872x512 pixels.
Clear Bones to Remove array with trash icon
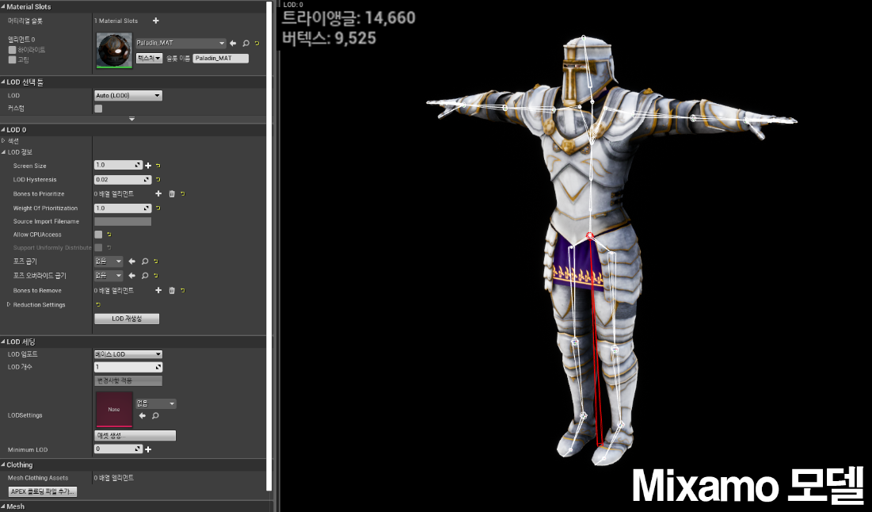click(172, 291)
